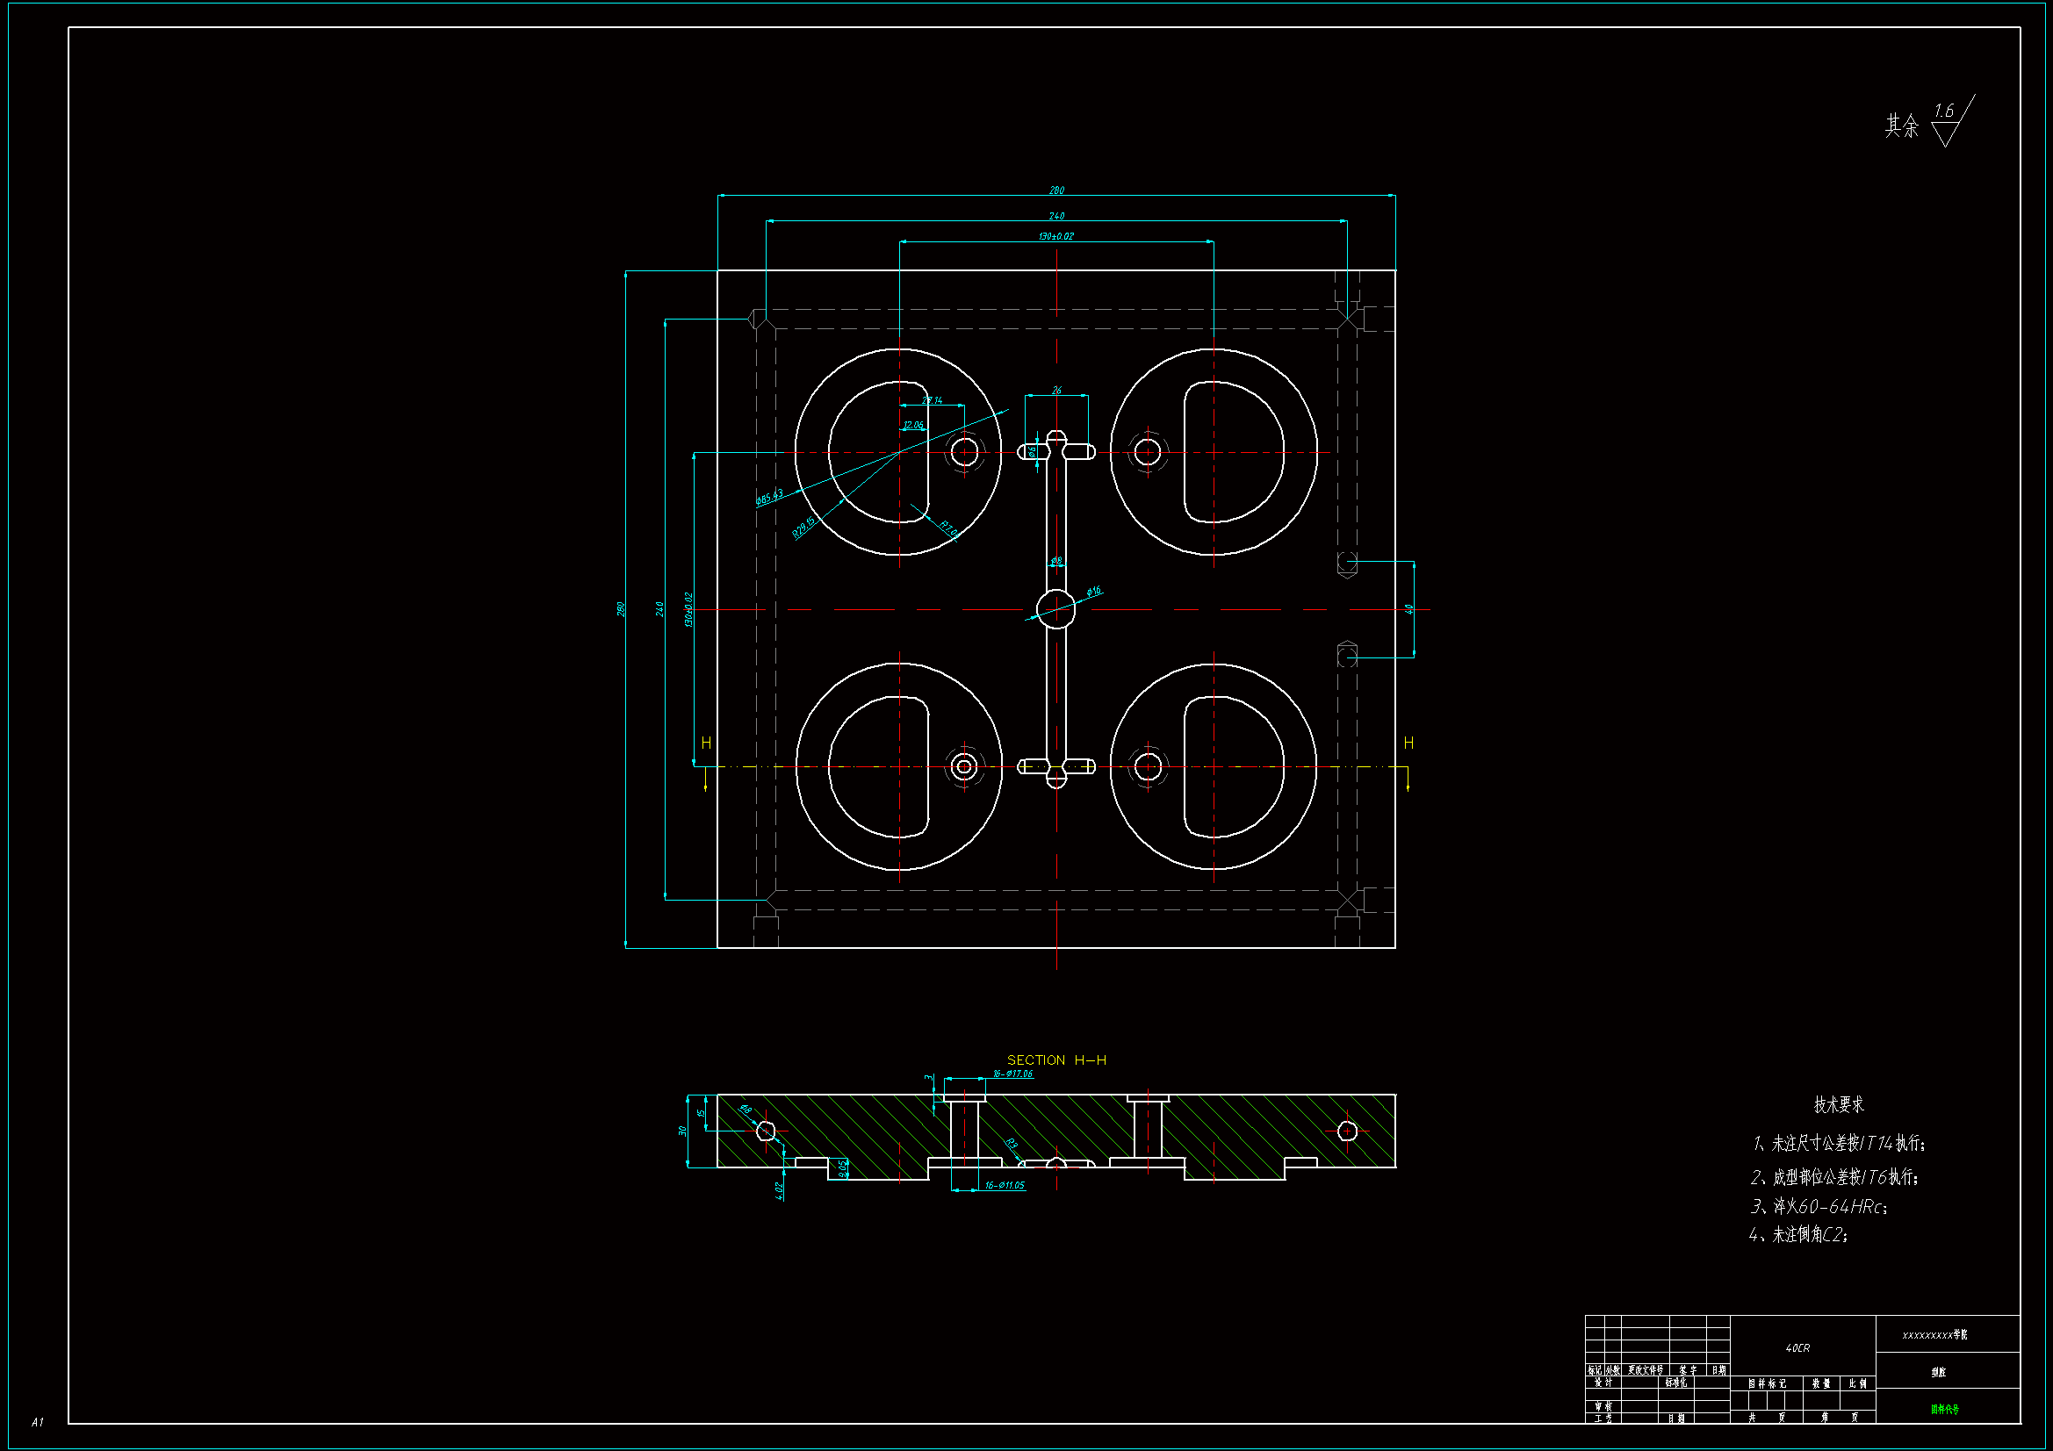The height and width of the screenshot is (1451, 2053).
Task: Select the 技术要求 heading text
Action: [x=1839, y=1105]
